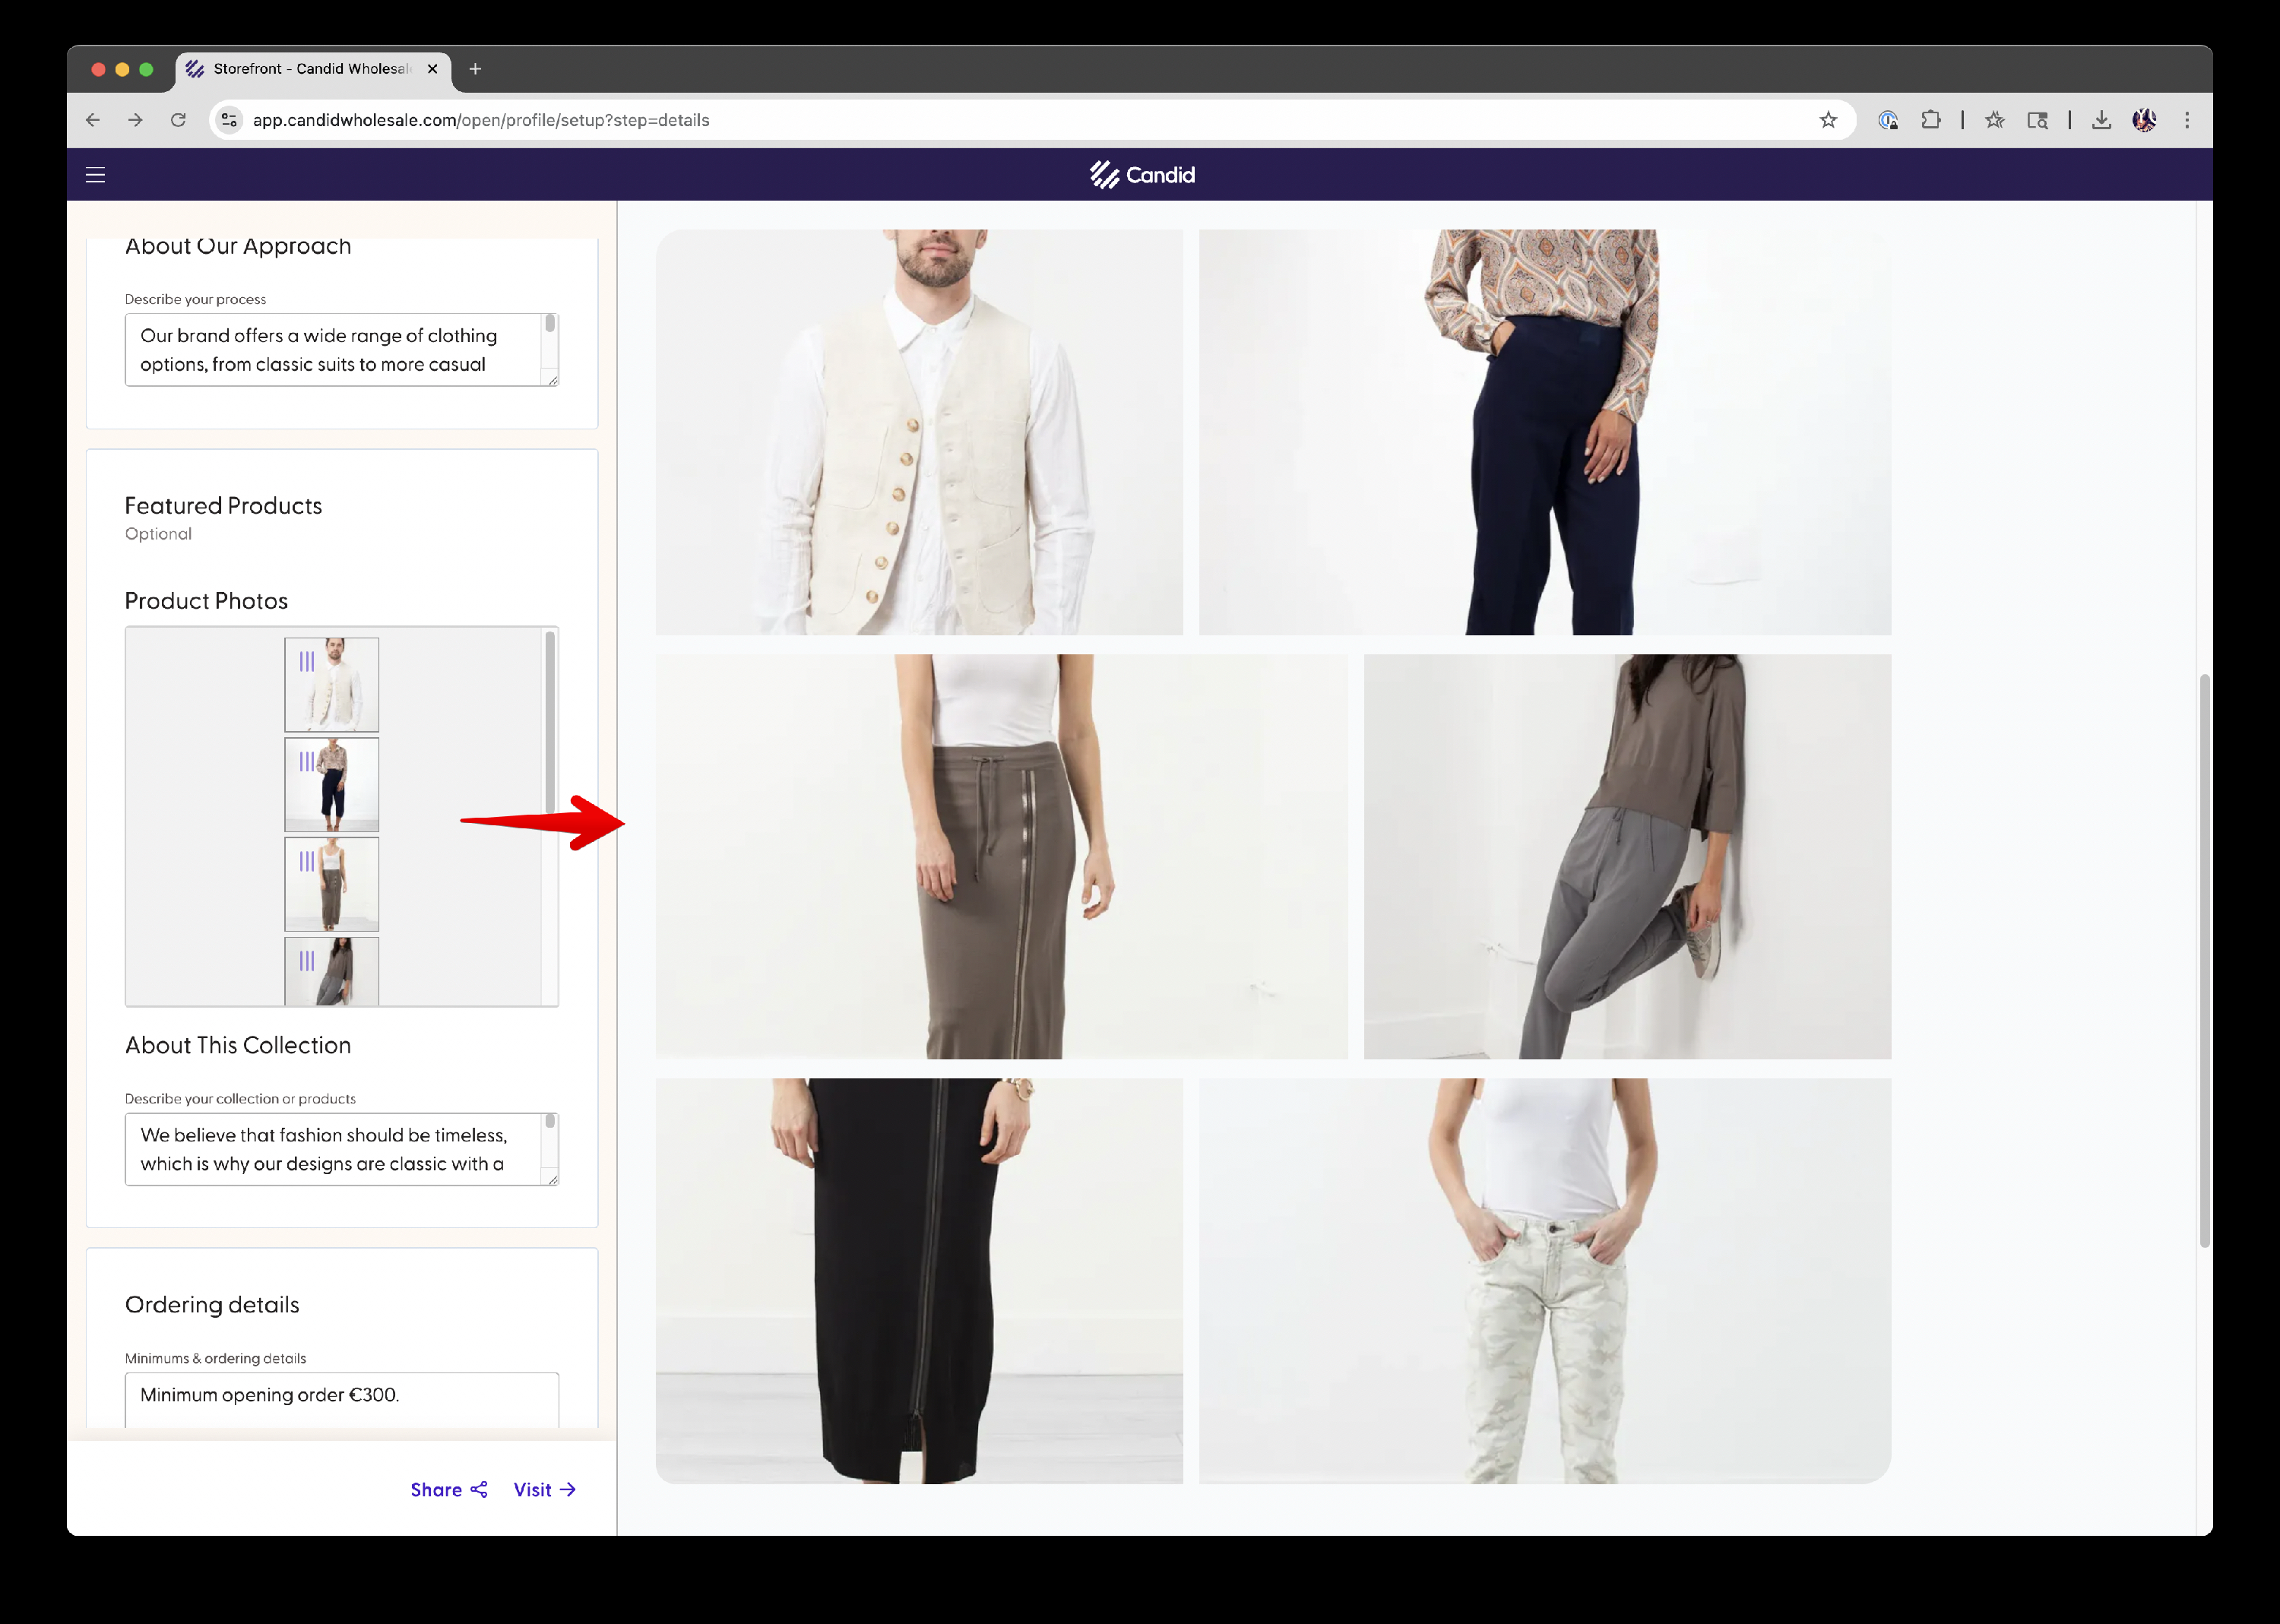
Task: Open the camo jeans preview image
Action: (x=1545, y=1281)
